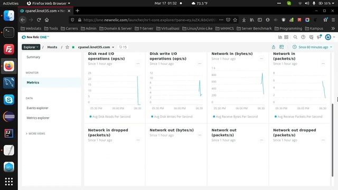Viewport: 338px width, 190px height.
Task: Open Firefox hamburger menu
Action: pos(333,20)
